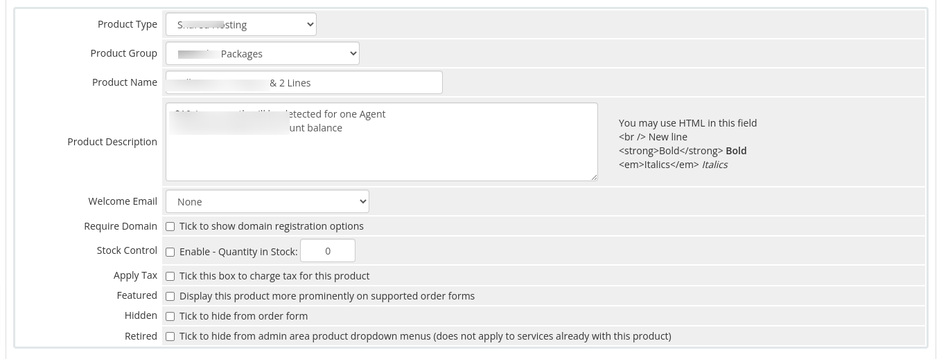The image size is (939, 359).
Task: Click the 'Tick to hide from order form' label
Action: coord(243,316)
